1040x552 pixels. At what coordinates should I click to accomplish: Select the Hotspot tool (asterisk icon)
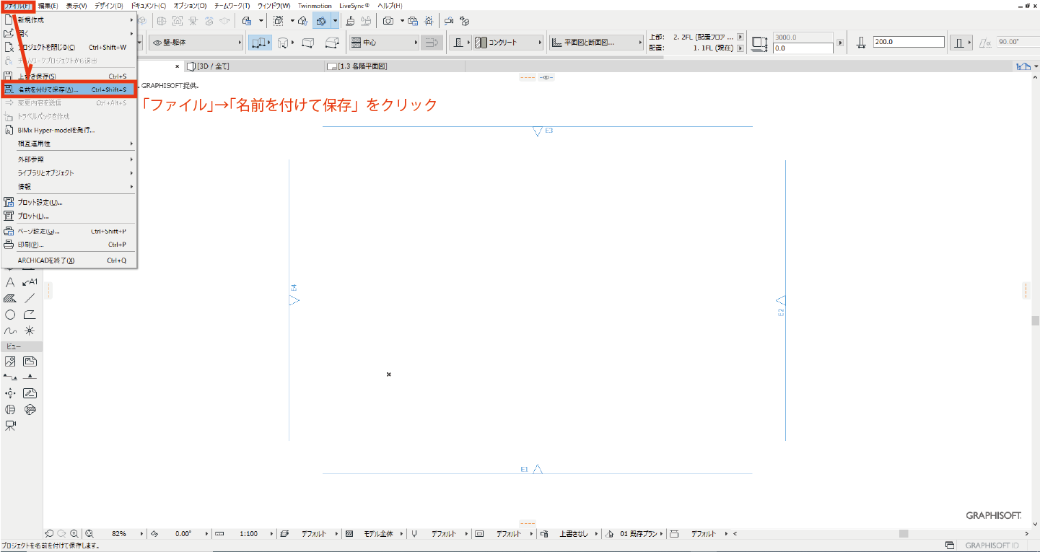point(30,330)
